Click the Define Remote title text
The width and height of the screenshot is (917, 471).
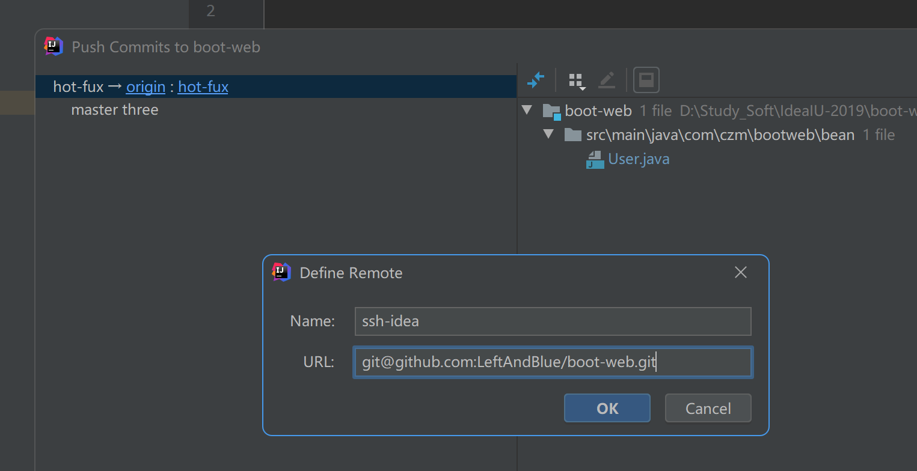351,273
